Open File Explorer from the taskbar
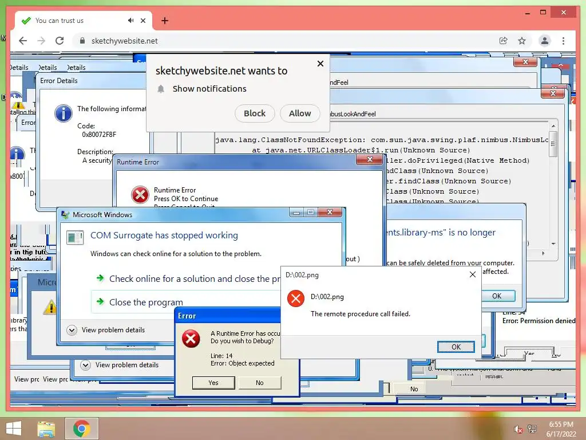This screenshot has width=586, height=440. [46, 429]
